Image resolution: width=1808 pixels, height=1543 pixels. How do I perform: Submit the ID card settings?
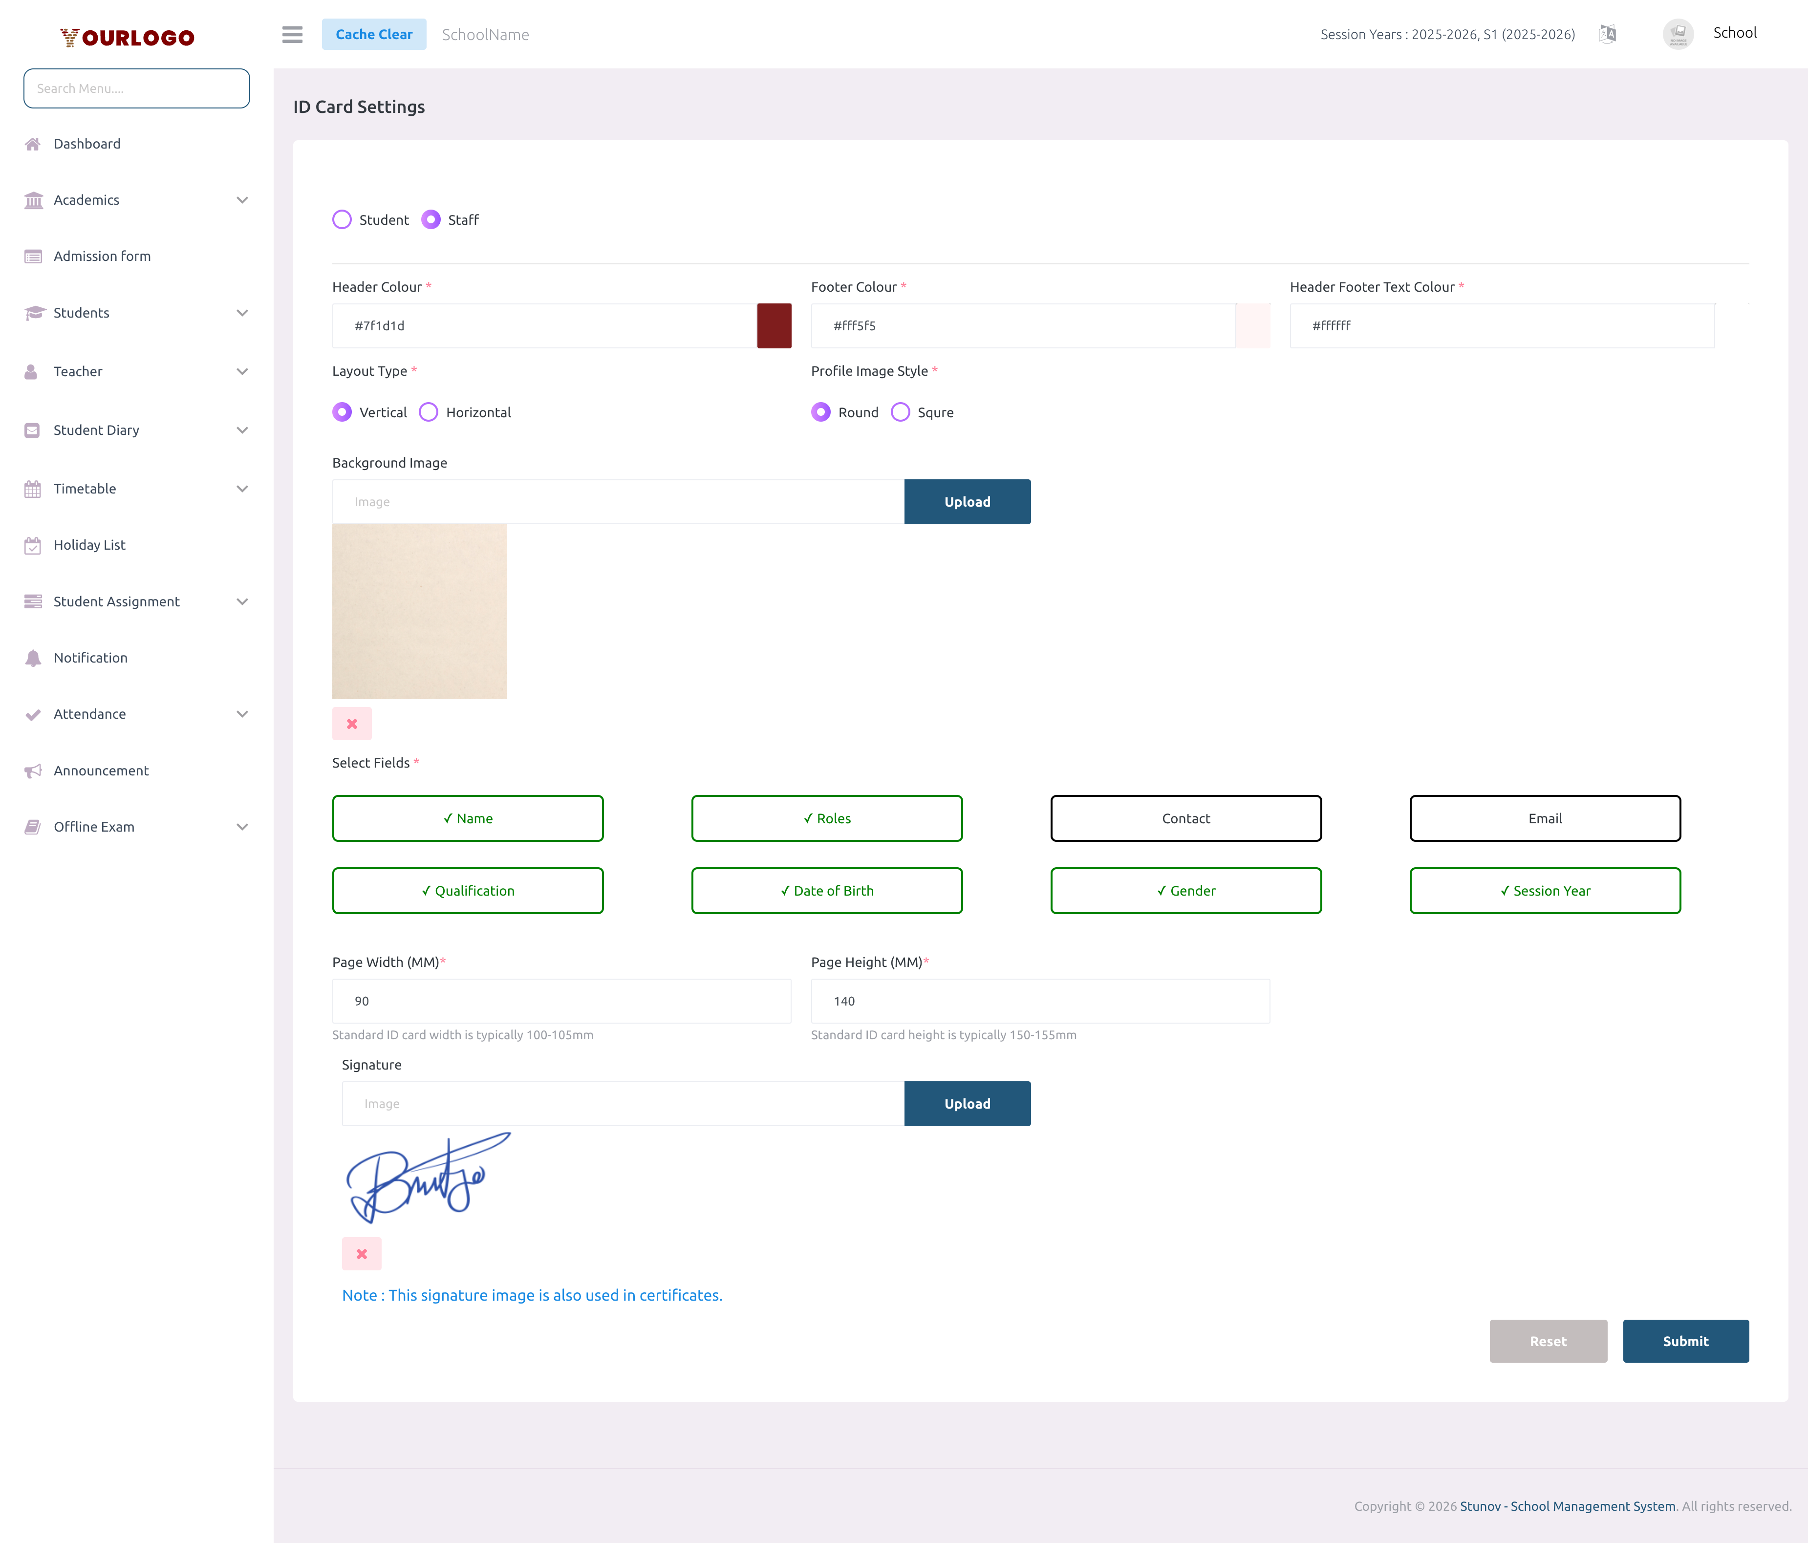pos(1685,1341)
